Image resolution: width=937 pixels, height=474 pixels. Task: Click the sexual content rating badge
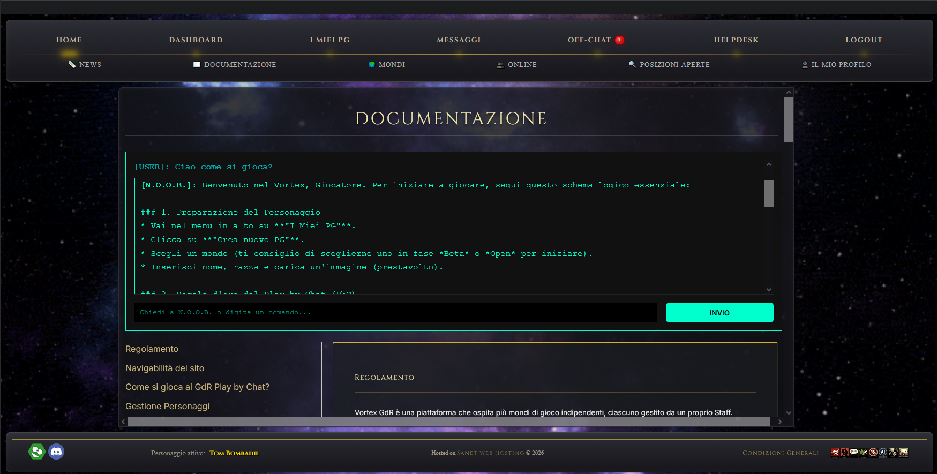pos(844,453)
